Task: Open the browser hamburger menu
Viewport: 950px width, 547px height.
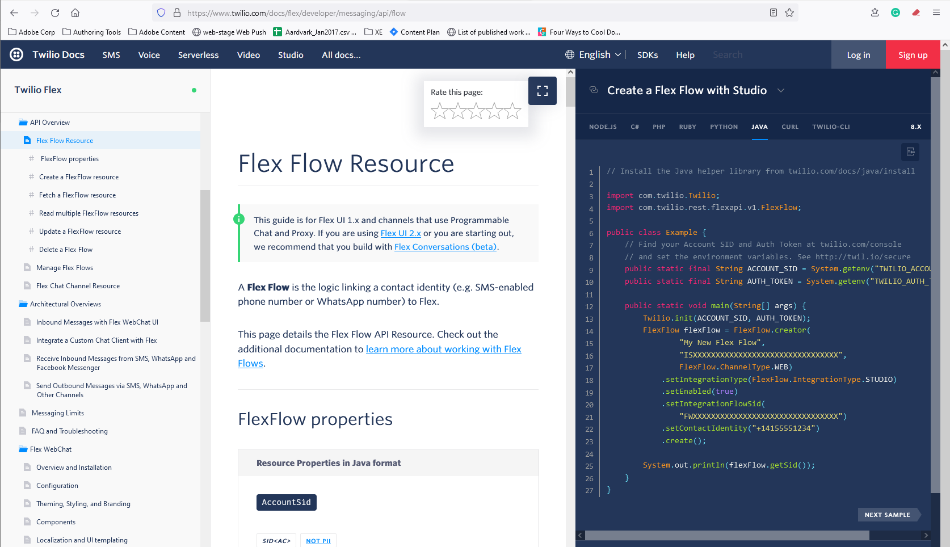Action: [936, 12]
